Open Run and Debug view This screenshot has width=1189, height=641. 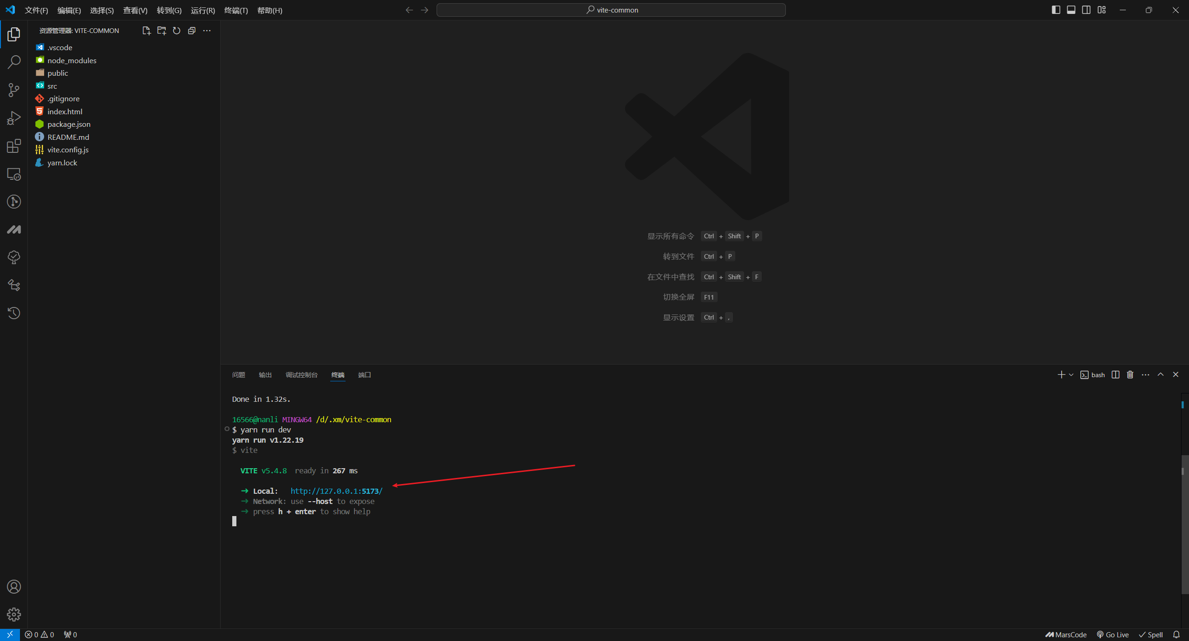coord(14,118)
